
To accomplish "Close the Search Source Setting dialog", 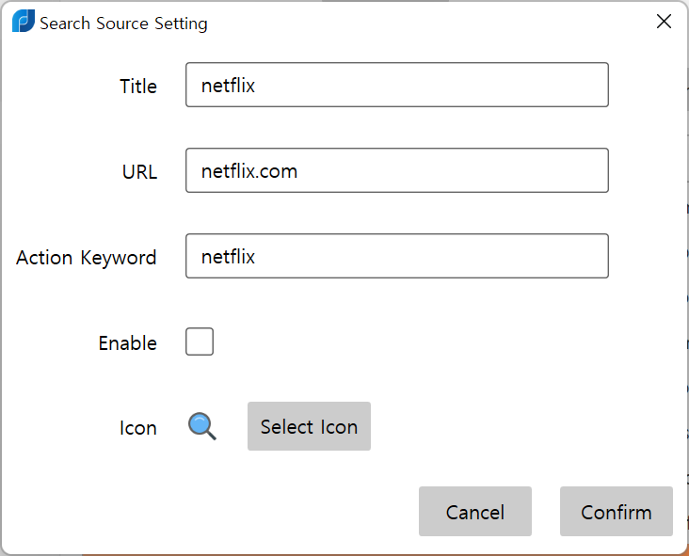I will (664, 21).
